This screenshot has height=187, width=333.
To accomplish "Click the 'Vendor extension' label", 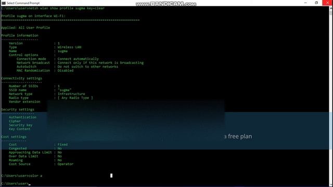I will coord(24,102).
